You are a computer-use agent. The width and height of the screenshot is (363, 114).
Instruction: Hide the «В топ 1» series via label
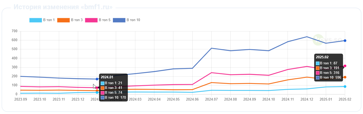49,20
